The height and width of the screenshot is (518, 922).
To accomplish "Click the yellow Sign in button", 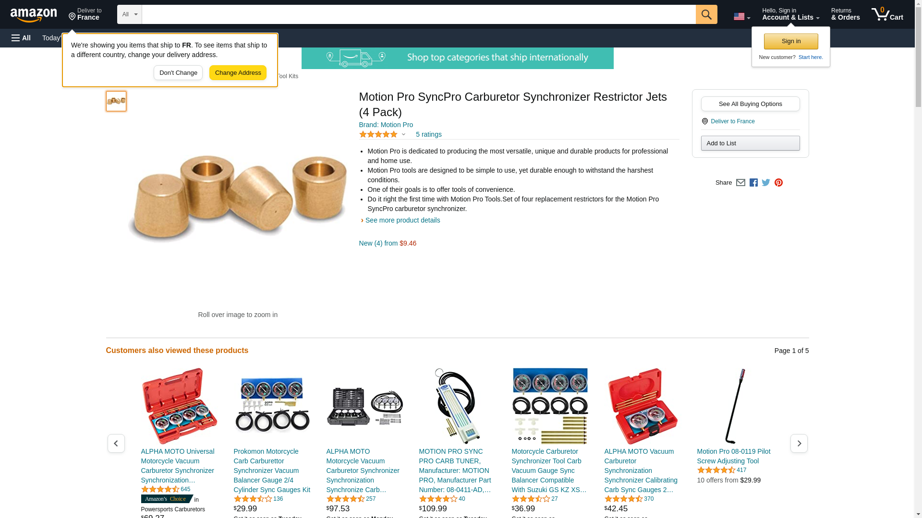I will 791,42.
